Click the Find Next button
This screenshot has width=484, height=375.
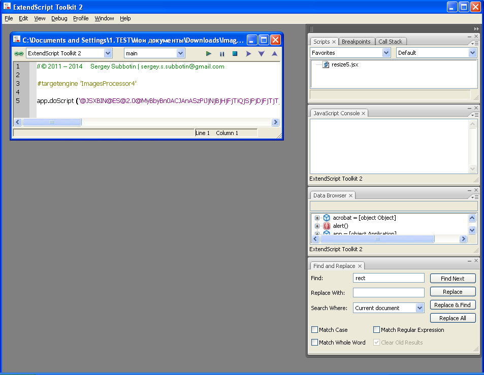tap(453, 279)
